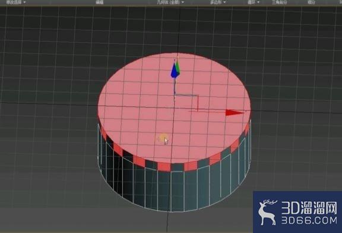
Task: Expand the 循环 ribbon panel dropdown
Action: click(x=254, y=2)
